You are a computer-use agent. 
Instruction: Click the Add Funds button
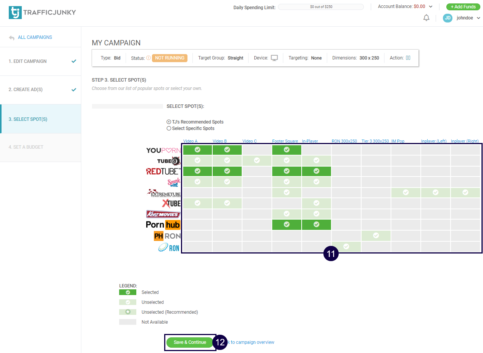tap(463, 6)
